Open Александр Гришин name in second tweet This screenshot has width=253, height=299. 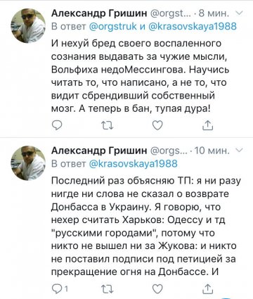[99, 151]
